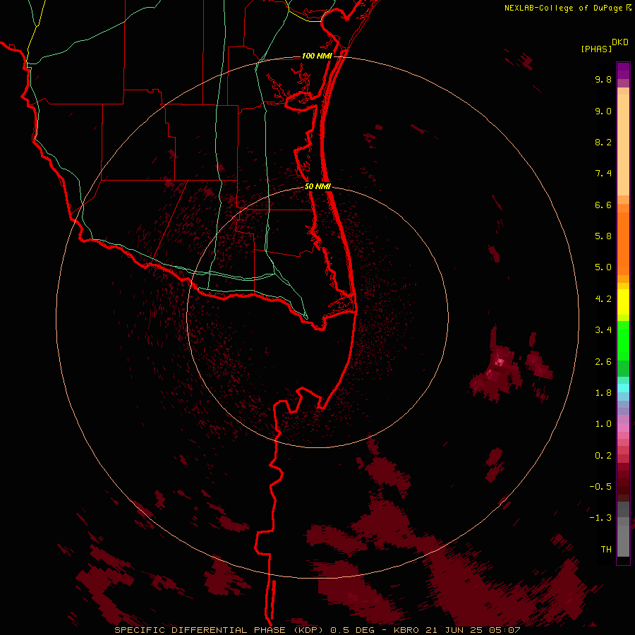Click the 9.0 value on the color scale
635x635 pixels.
[x=603, y=111]
